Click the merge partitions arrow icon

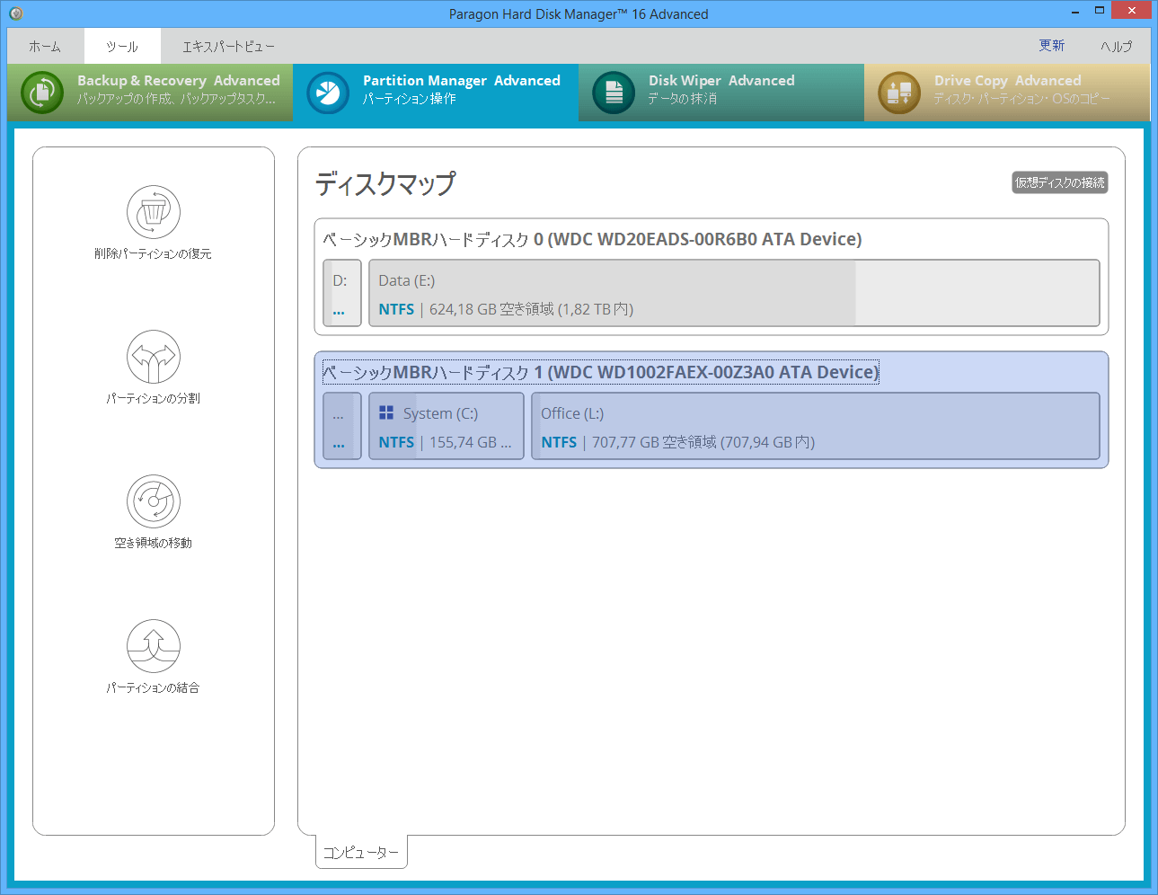(154, 646)
